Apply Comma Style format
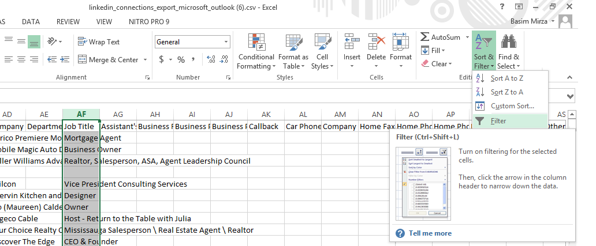 193,59
